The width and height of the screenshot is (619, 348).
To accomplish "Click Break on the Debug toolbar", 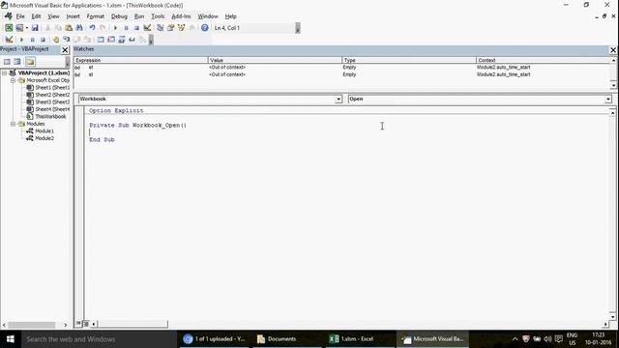I will tap(32, 40).
